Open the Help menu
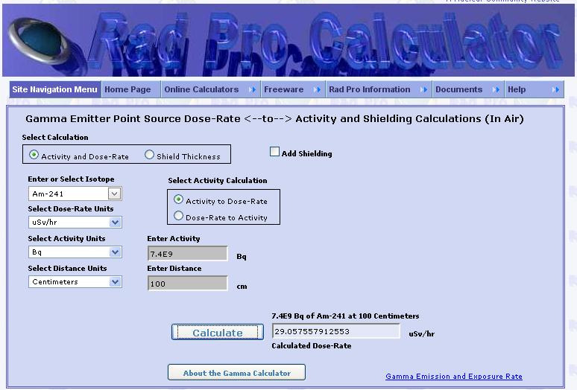Viewport: 577px width, 390px height. pos(534,89)
